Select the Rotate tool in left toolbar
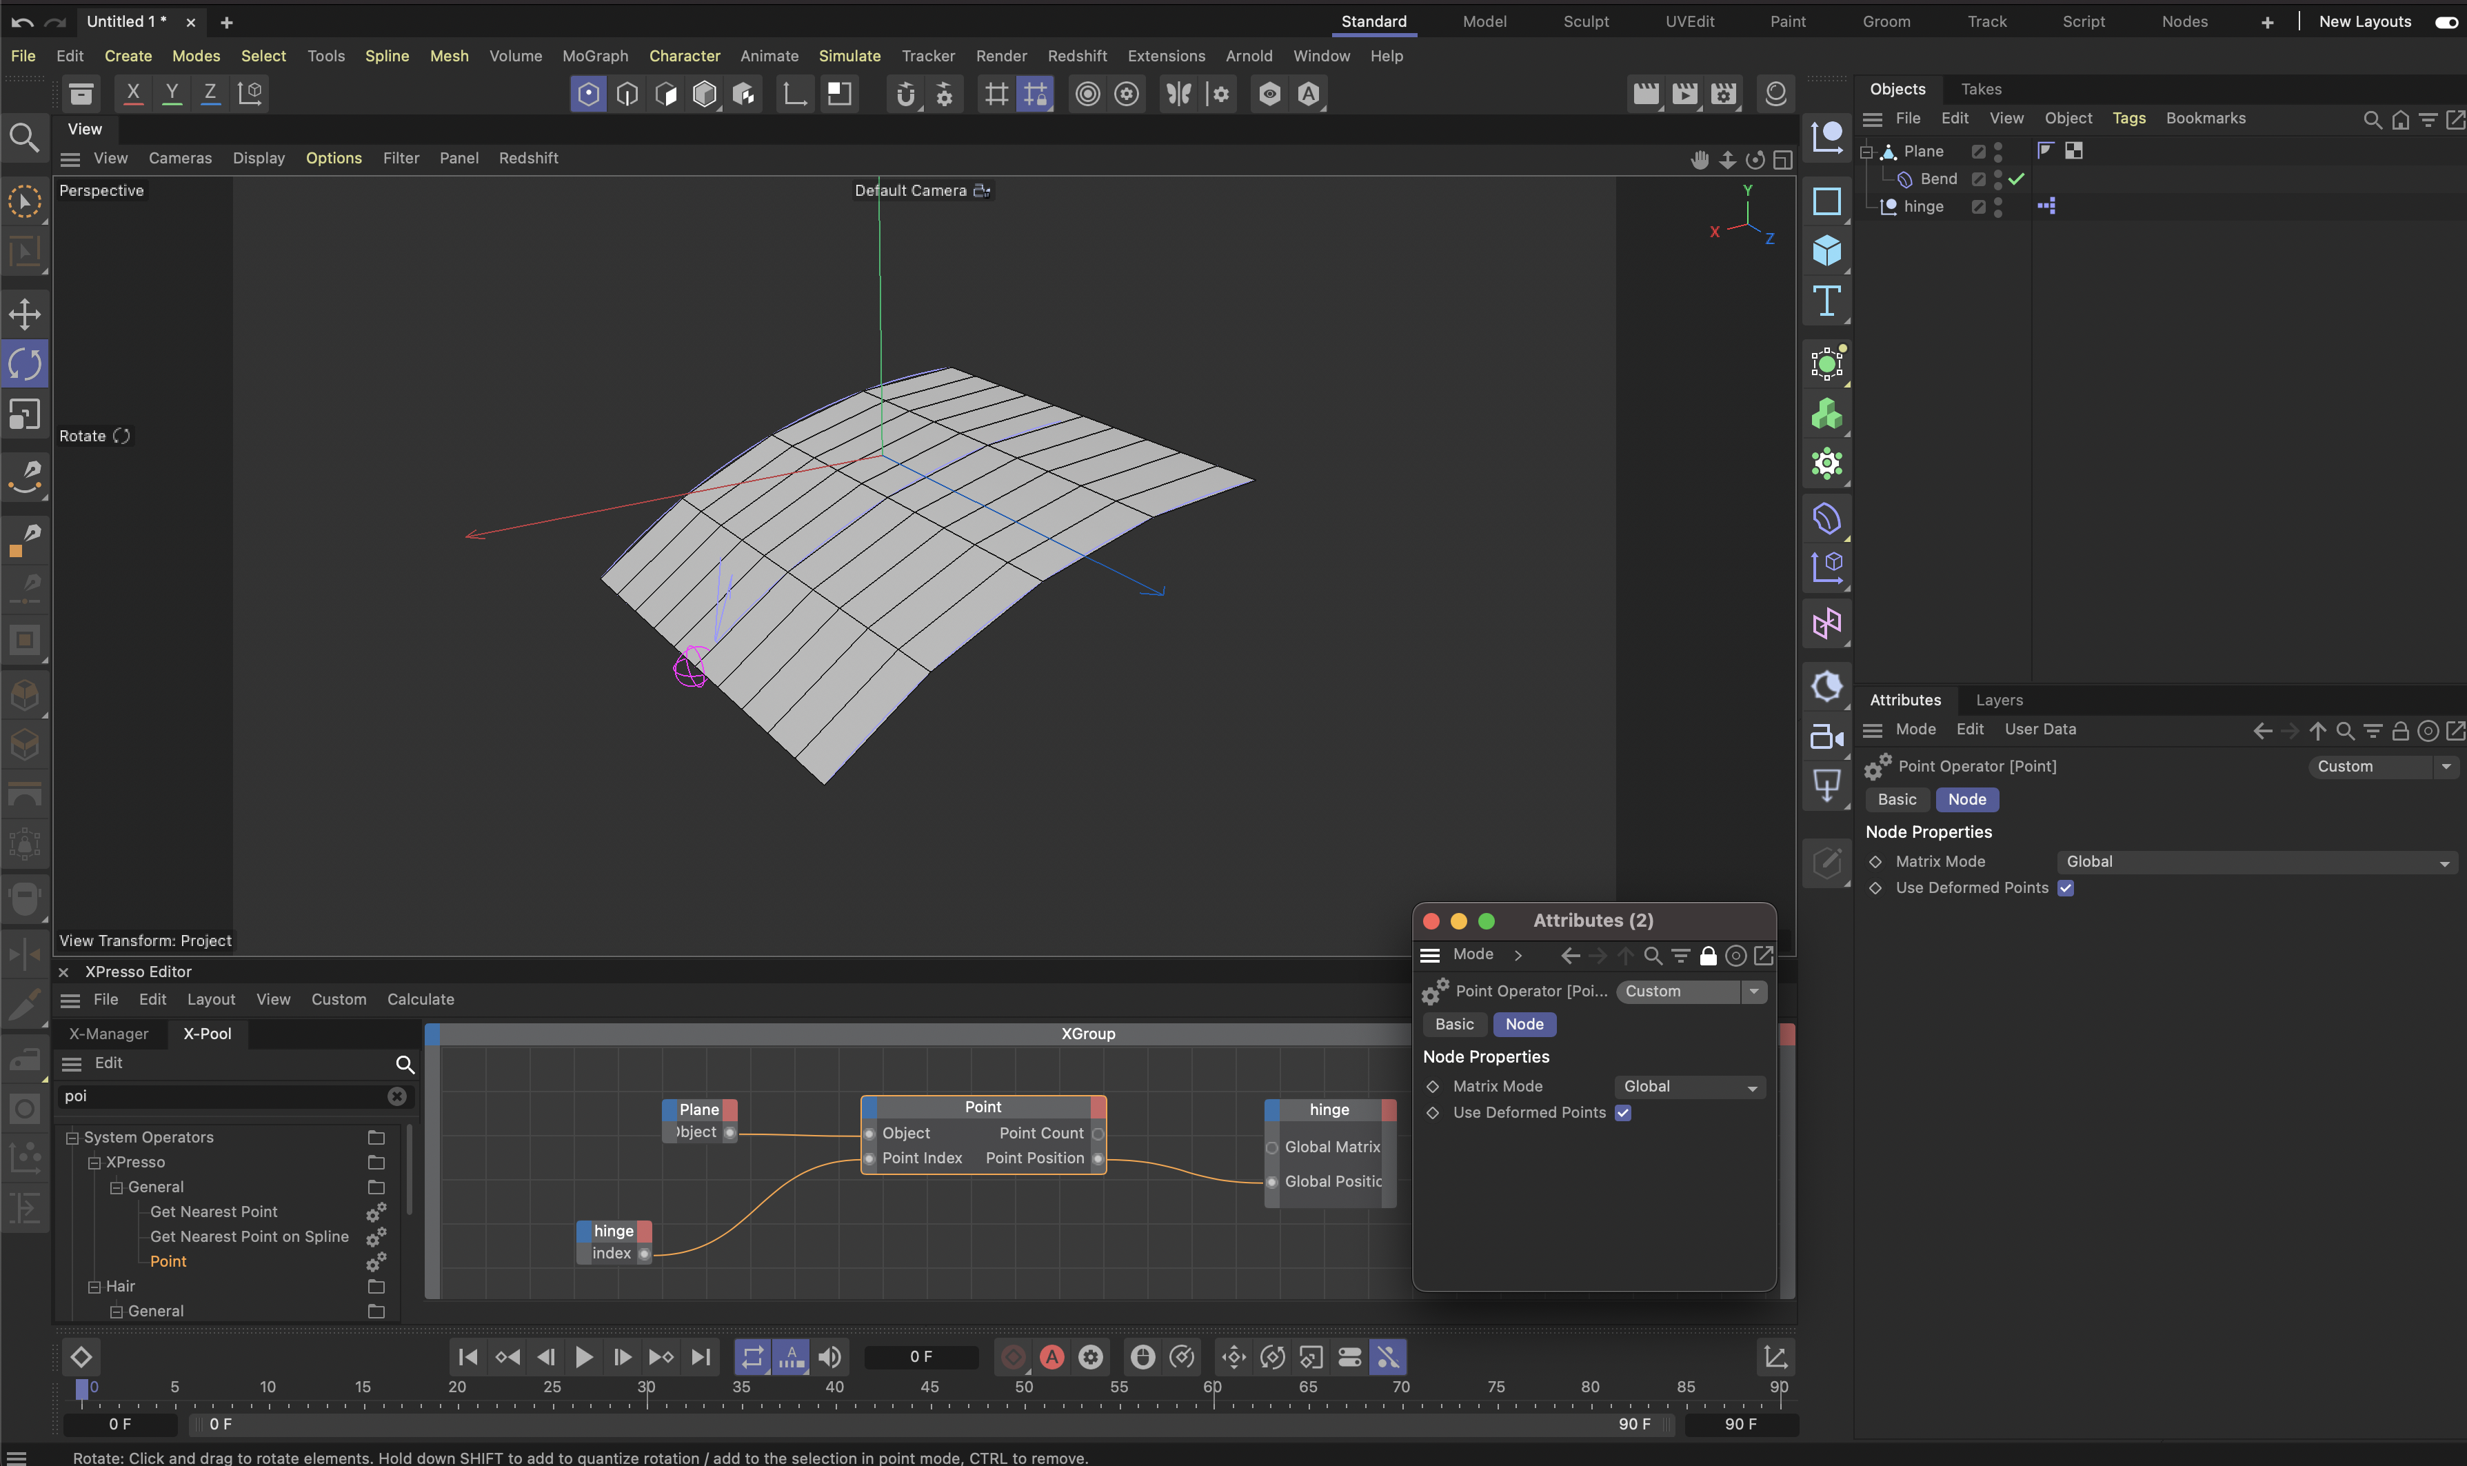This screenshot has width=2467, height=1466. [25, 365]
